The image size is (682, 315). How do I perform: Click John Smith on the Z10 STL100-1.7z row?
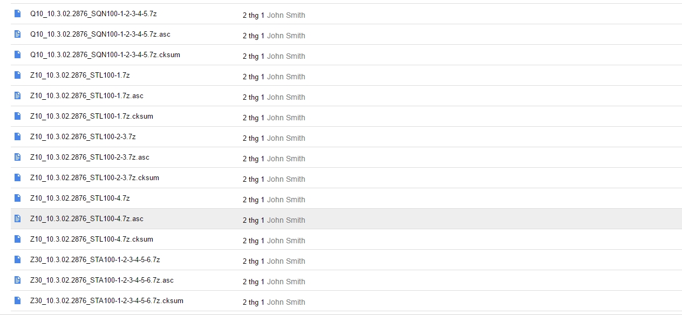(286, 77)
